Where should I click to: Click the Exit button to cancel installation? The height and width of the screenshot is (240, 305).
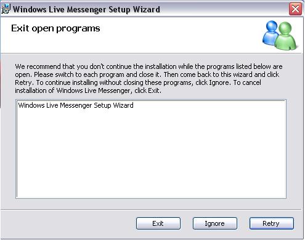[158, 223]
